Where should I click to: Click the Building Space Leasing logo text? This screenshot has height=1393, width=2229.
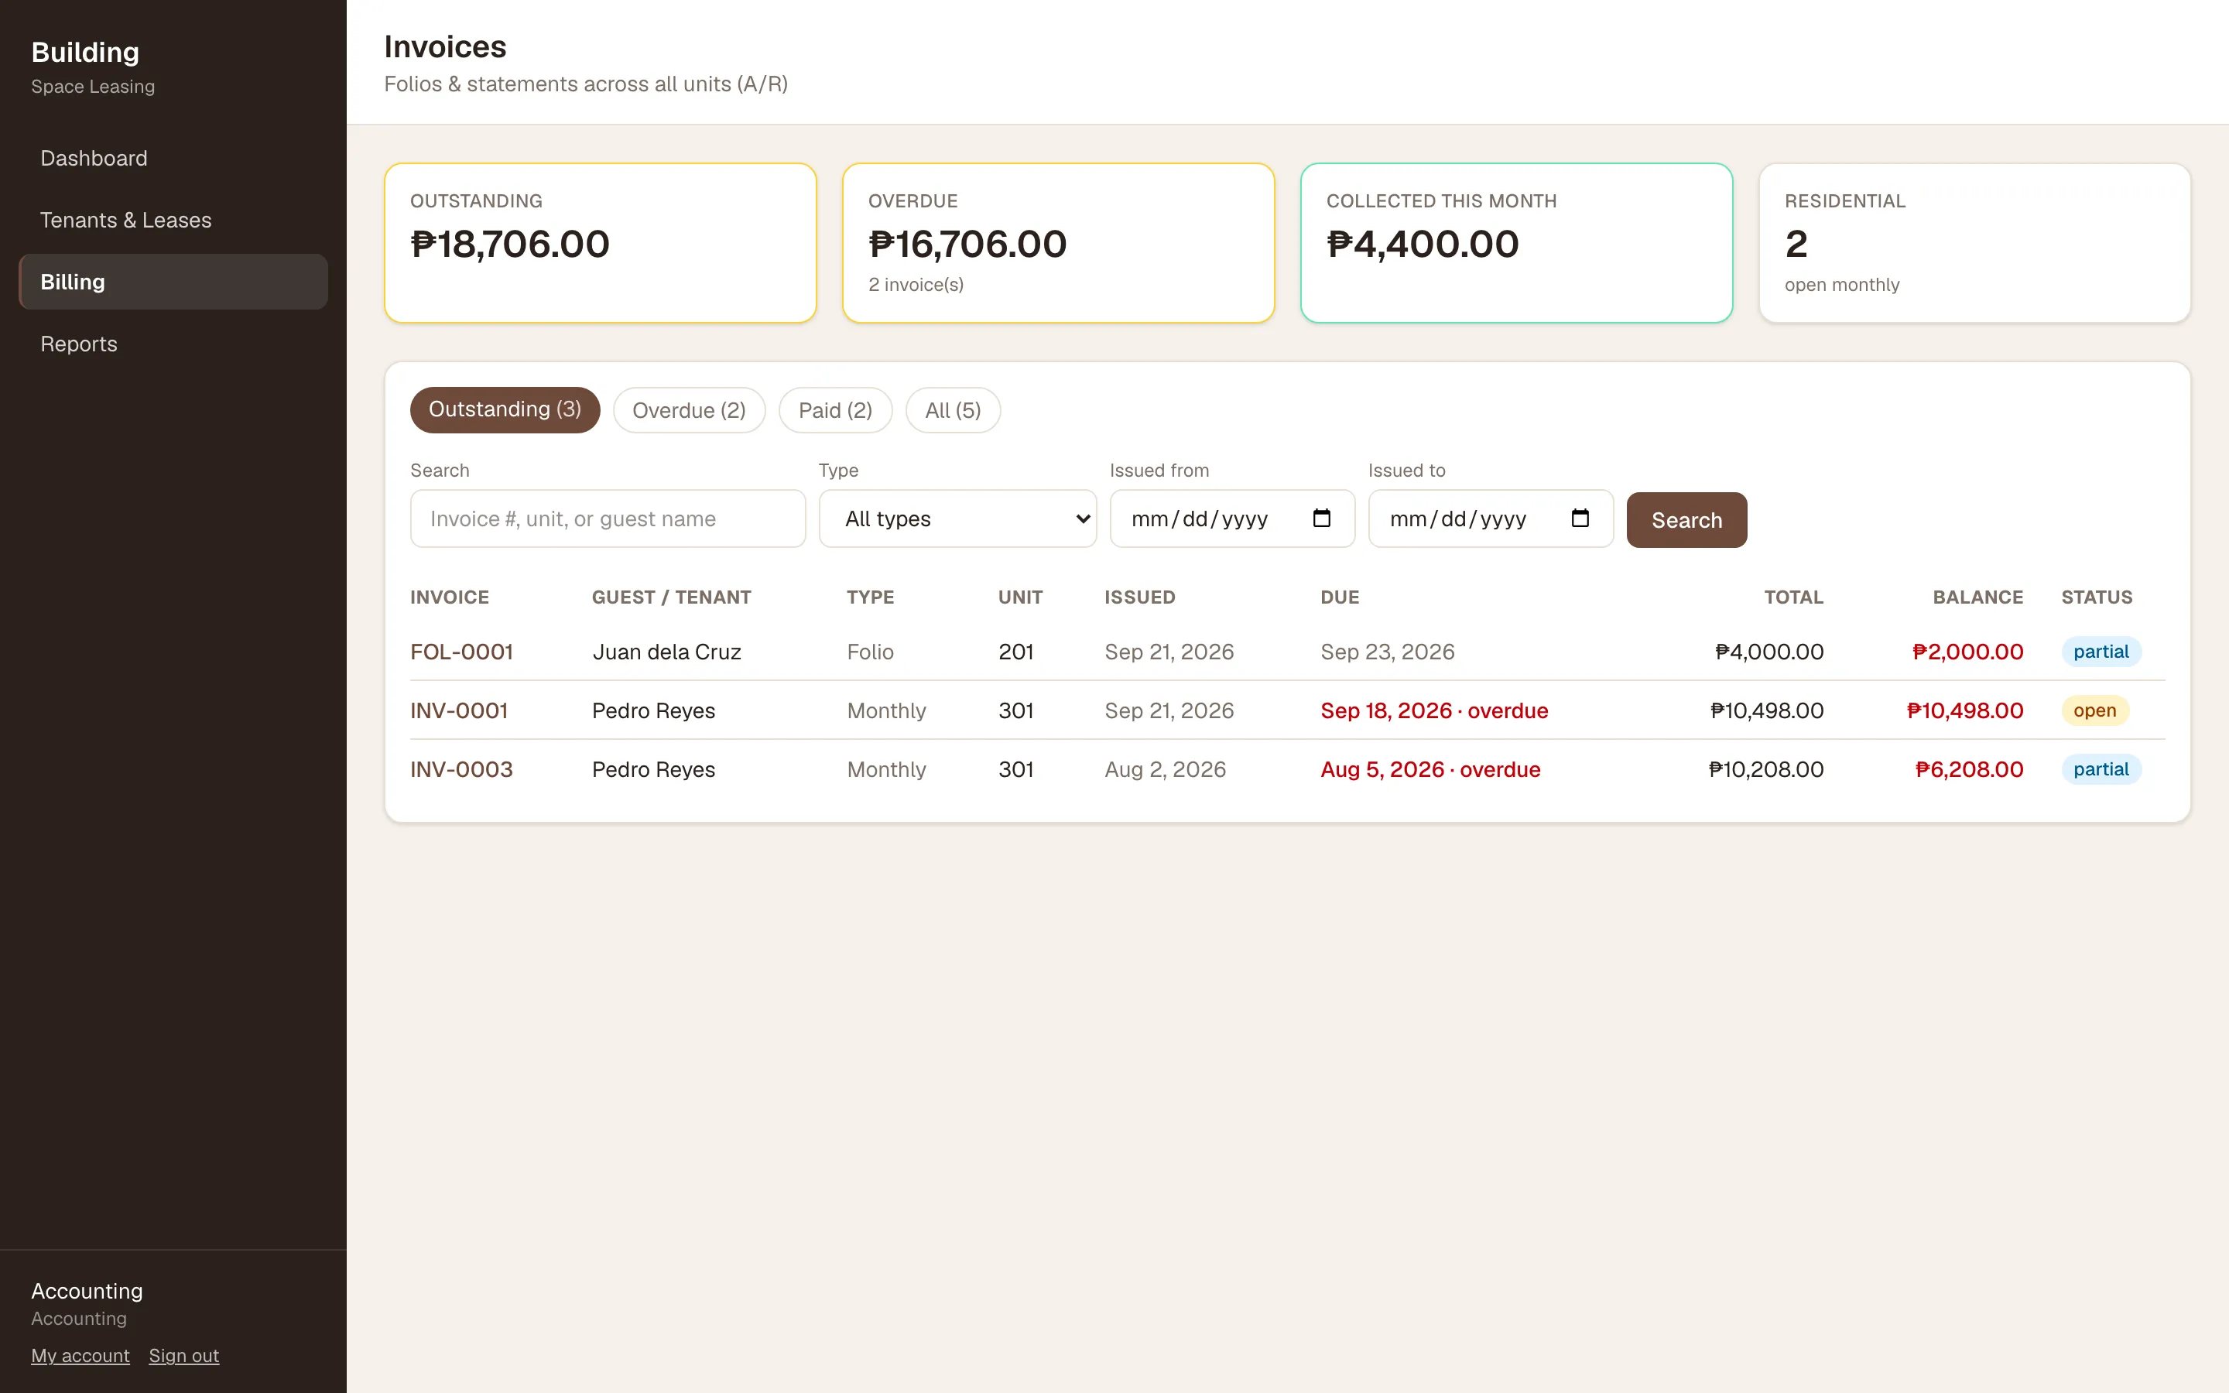click(x=92, y=67)
